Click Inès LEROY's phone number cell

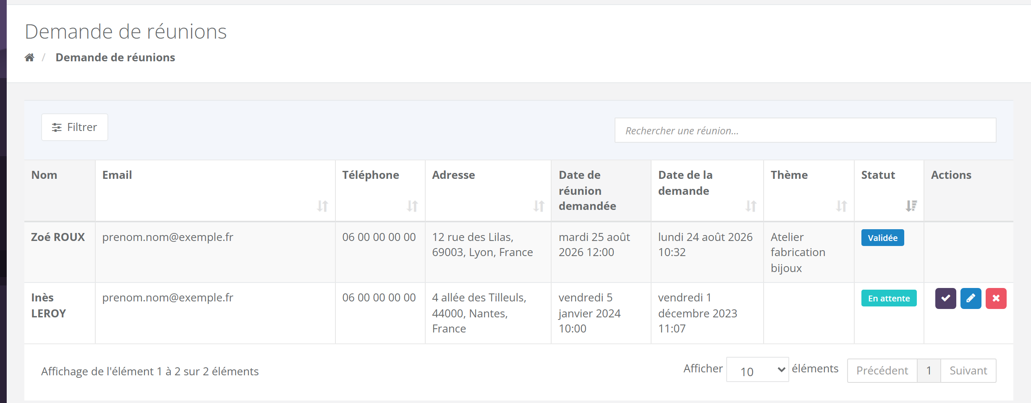click(380, 313)
